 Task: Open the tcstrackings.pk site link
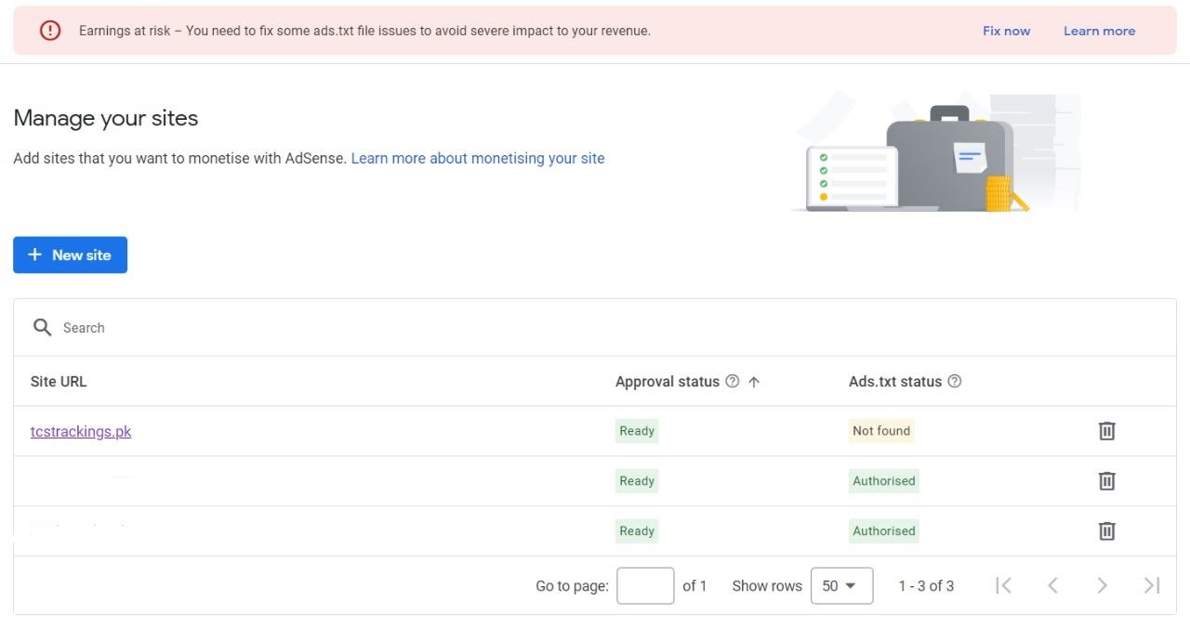tap(81, 431)
